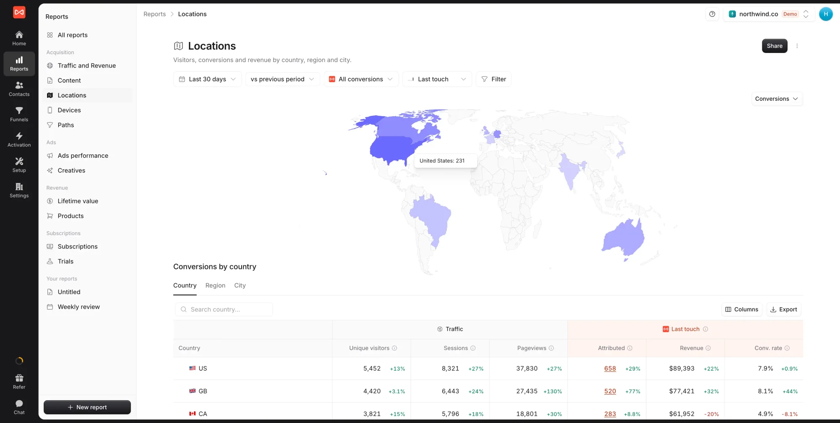Click the Conv. rate info icon
The height and width of the screenshot is (423, 840).
pyautogui.click(x=787, y=348)
